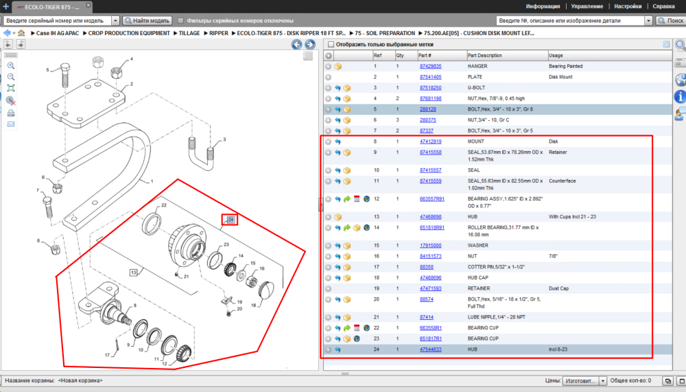Click package icon in WASHER row
The image size is (686, 392).
pyautogui.click(x=347, y=246)
